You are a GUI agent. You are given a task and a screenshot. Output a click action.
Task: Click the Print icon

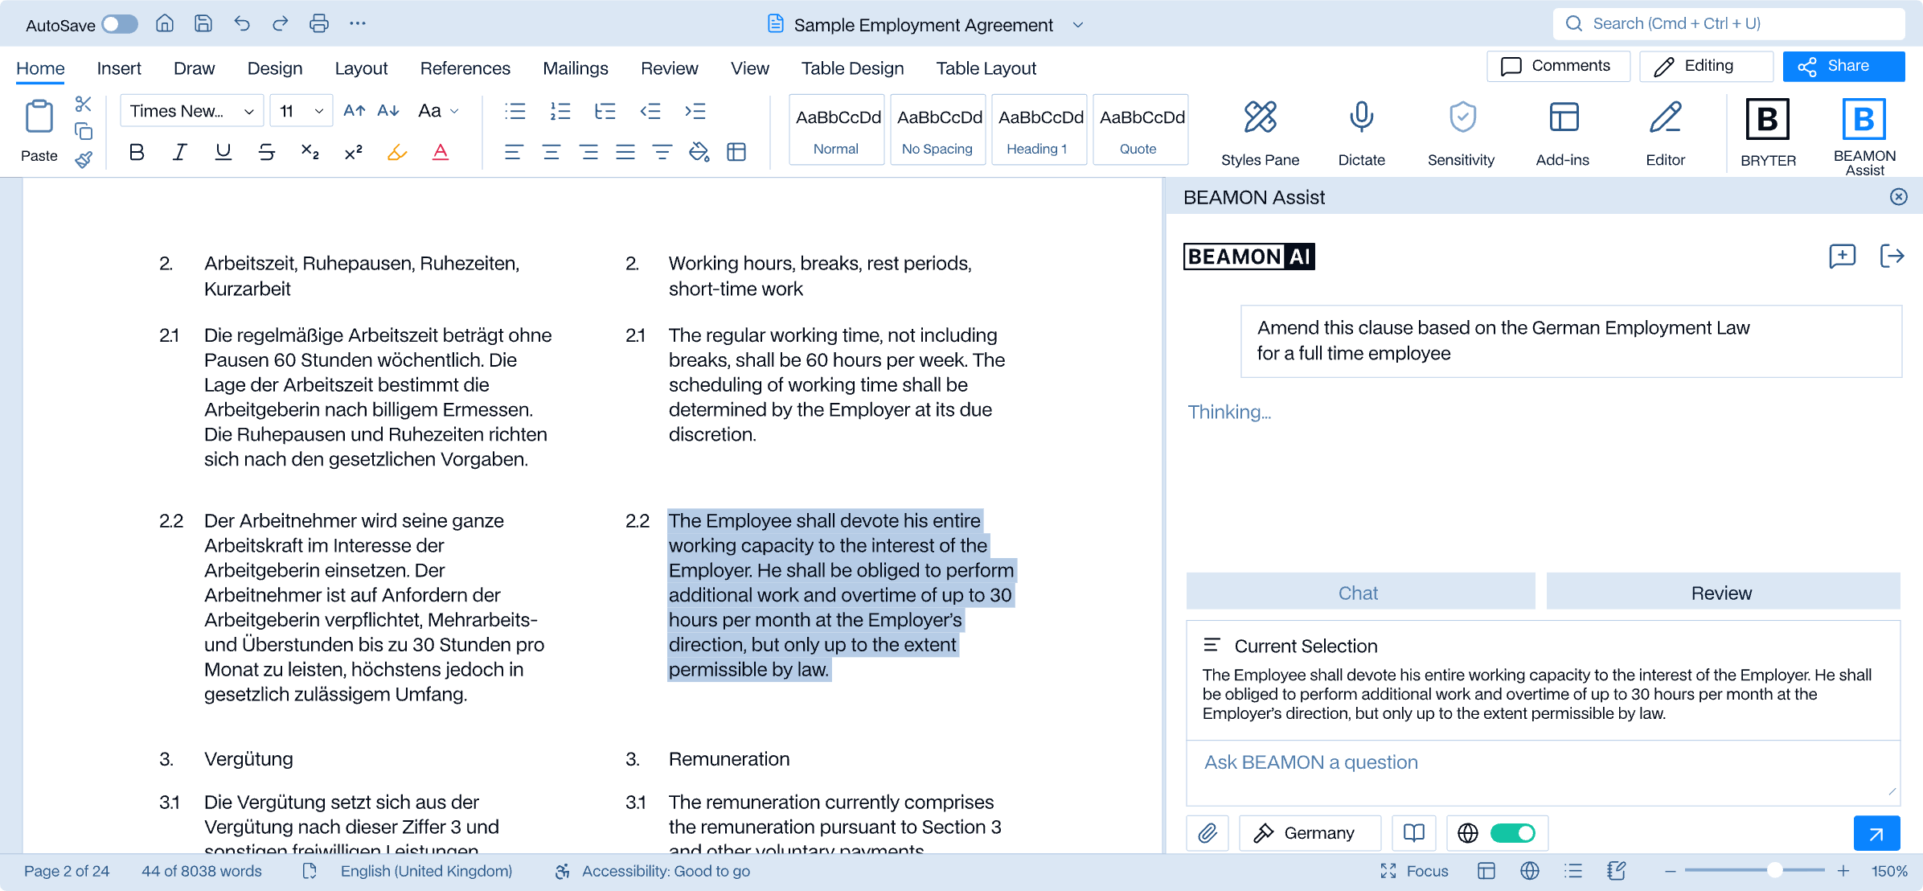click(318, 24)
